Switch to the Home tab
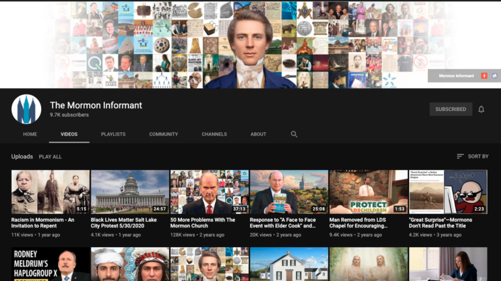Screen dimensions: 501x281 tap(30, 134)
